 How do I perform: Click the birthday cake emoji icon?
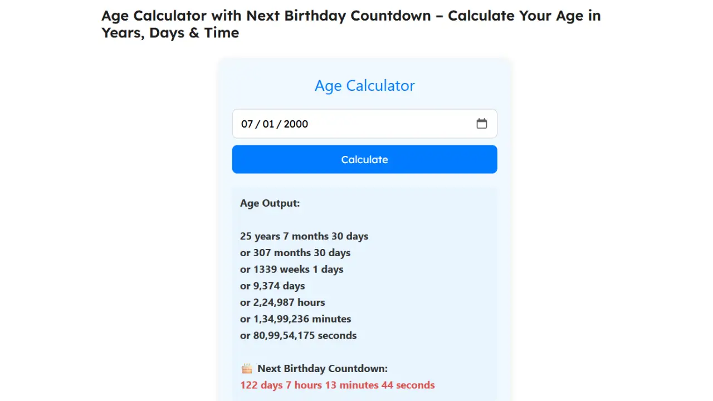[246, 369]
